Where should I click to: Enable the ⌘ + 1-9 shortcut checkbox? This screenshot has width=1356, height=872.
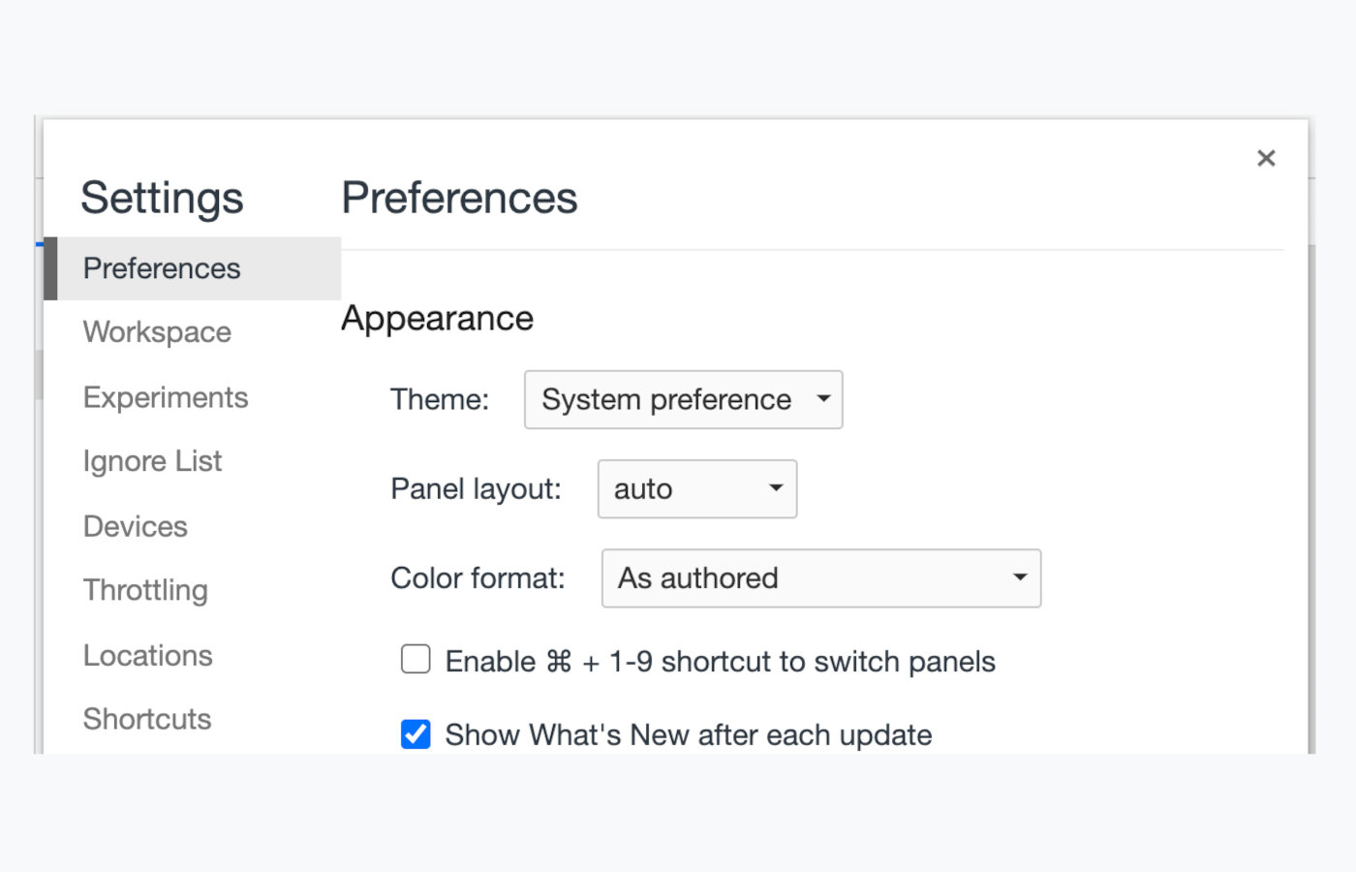pyautogui.click(x=416, y=659)
